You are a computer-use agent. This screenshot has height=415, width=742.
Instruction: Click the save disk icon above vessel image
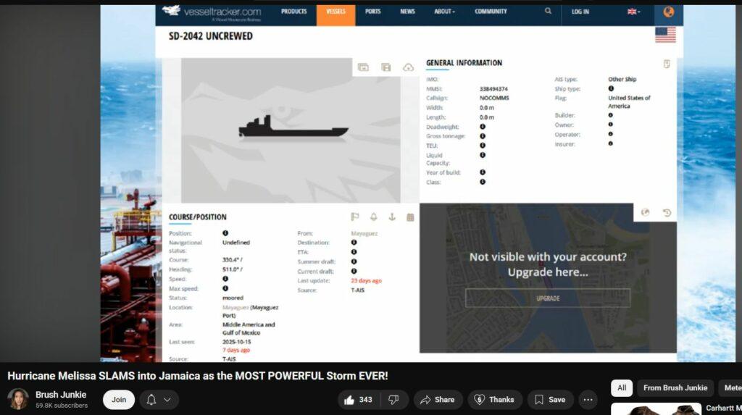pos(386,67)
